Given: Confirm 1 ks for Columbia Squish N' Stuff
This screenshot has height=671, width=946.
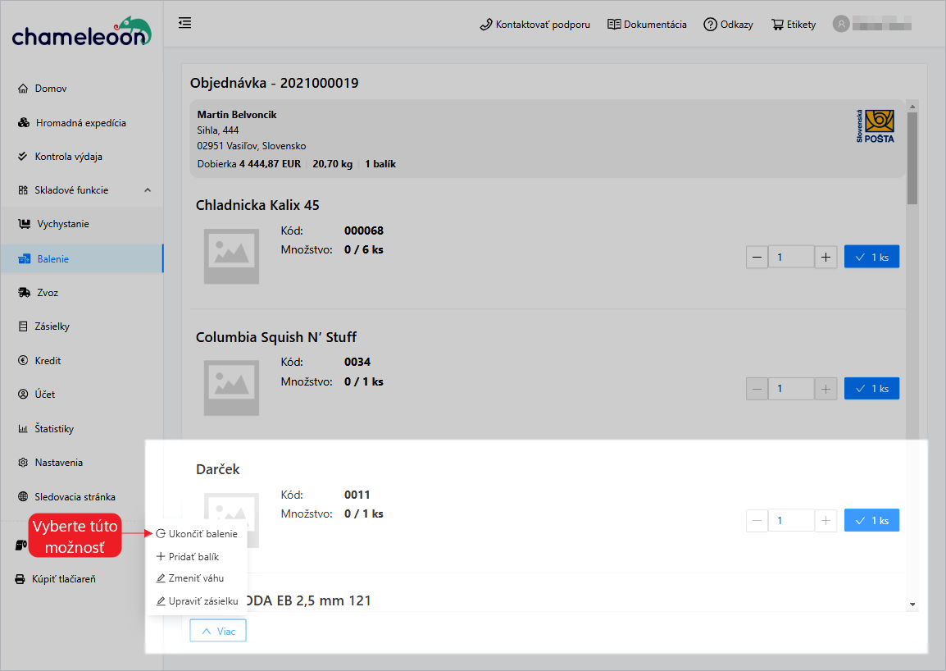Looking at the screenshot, I should [x=871, y=389].
